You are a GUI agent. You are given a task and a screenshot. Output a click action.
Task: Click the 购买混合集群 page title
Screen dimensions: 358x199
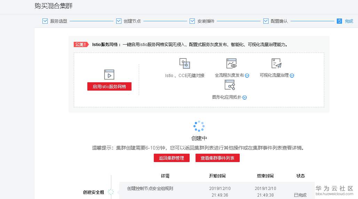click(x=54, y=6)
